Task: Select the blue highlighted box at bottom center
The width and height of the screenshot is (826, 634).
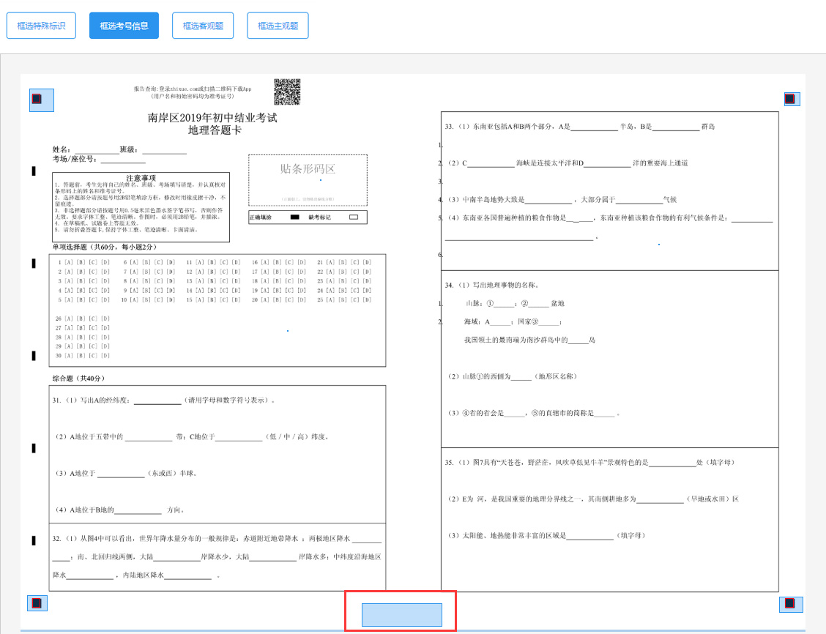Action: pos(401,615)
